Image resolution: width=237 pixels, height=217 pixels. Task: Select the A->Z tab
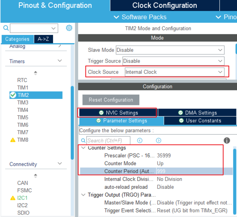(43, 39)
